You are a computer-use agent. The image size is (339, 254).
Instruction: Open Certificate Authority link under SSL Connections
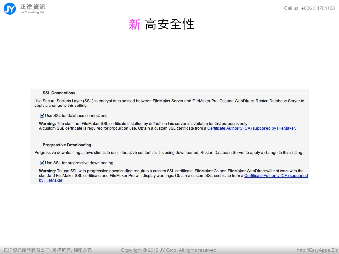coord(251,128)
